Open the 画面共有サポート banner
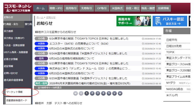Screen dimensions: 195x107 point(134,21)
